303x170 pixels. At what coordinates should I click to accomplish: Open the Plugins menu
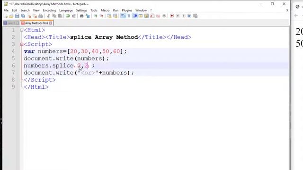tap(127, 10)
